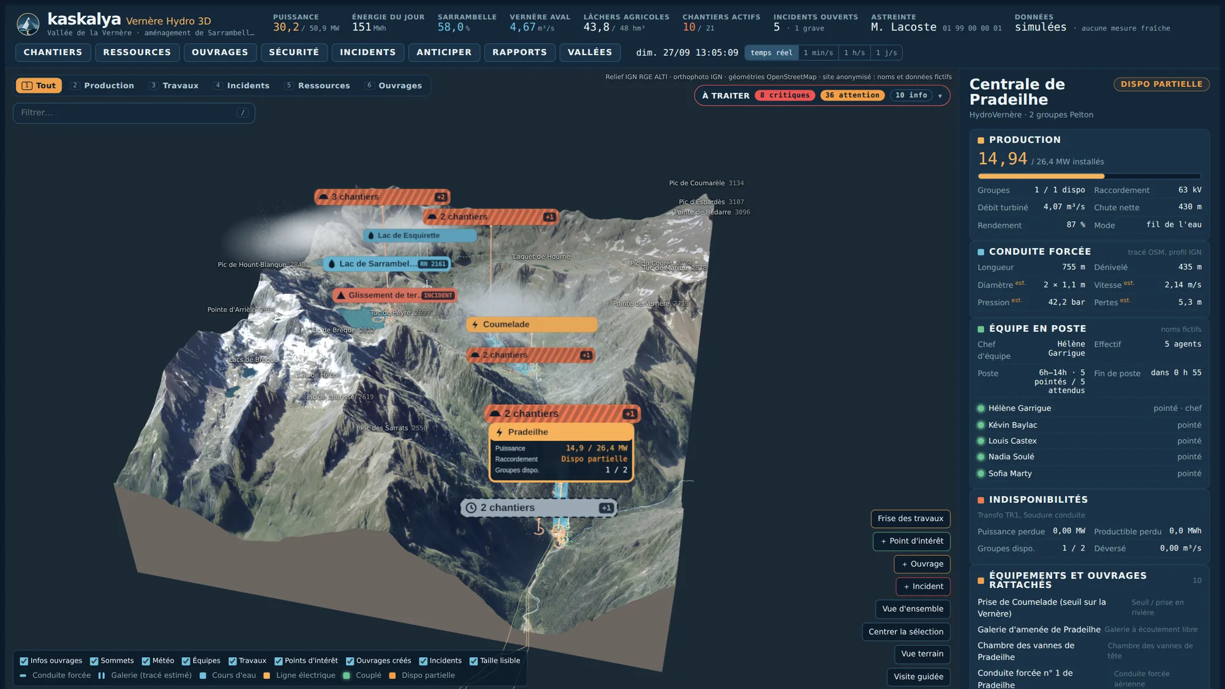Image resolution: width=1225 pixels, height=689 pixels.
Task: Click the Galerie (tracé estimé) dashed legend icon
Action: pos(102,676)
